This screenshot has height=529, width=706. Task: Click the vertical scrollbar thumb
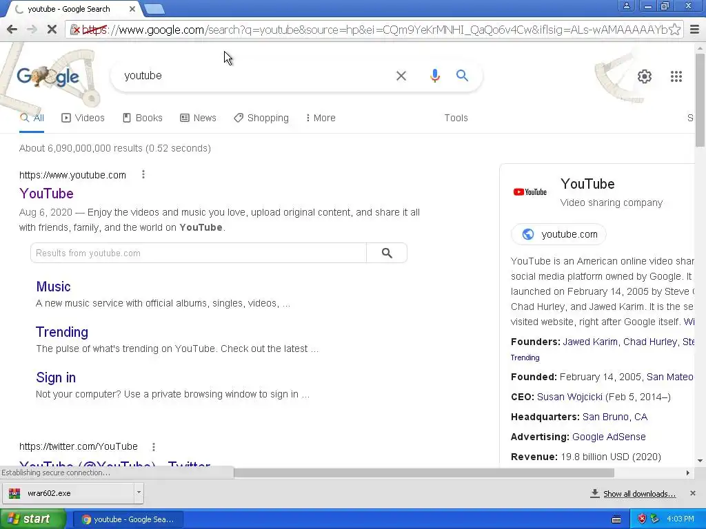(700, 100)
